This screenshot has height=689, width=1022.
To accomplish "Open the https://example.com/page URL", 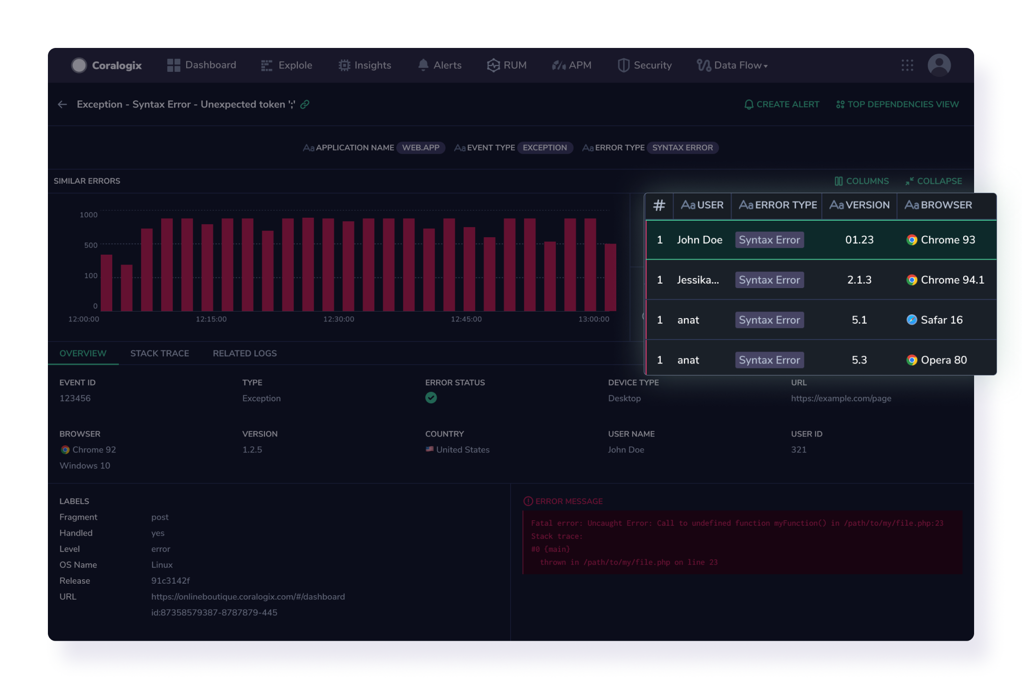I will coord(841,398).
